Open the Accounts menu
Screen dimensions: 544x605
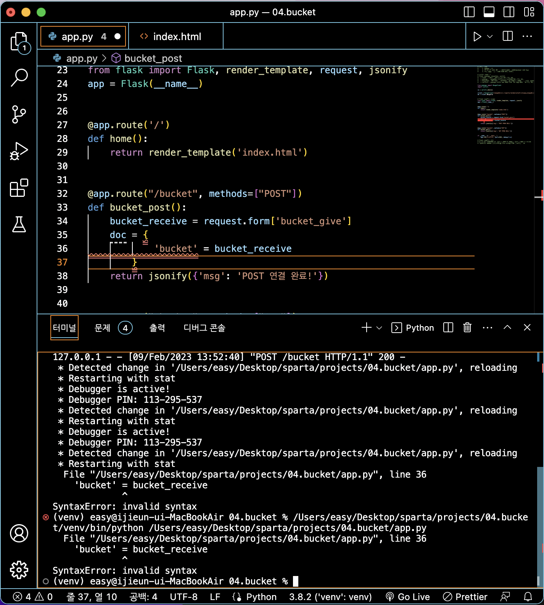click(x=19, y=533)
